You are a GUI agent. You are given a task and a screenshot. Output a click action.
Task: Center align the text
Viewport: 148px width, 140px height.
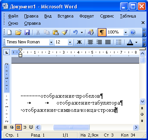click(x=90, y=42)
